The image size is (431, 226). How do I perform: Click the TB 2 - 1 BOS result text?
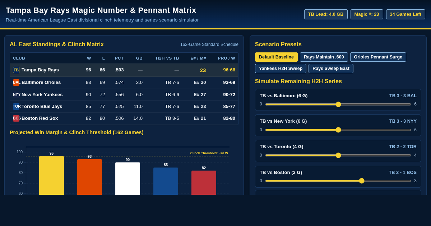(x=403, y=173)
